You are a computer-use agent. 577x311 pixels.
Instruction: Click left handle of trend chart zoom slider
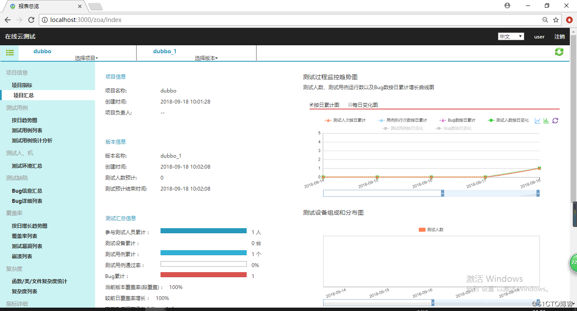[x=442, y=193]
